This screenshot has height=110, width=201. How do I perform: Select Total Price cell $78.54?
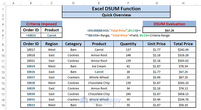[183, 66]
